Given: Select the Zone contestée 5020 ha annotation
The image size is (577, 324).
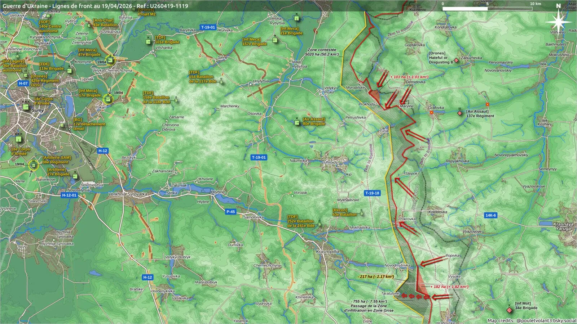Looking at the screenshot, I should [322, 52].
